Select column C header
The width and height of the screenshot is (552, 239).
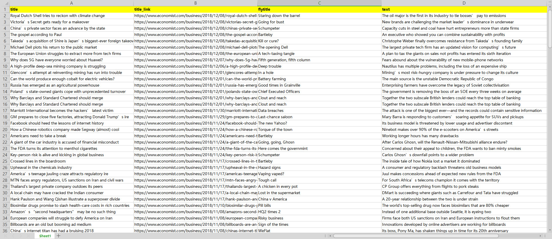click(319, 3)
